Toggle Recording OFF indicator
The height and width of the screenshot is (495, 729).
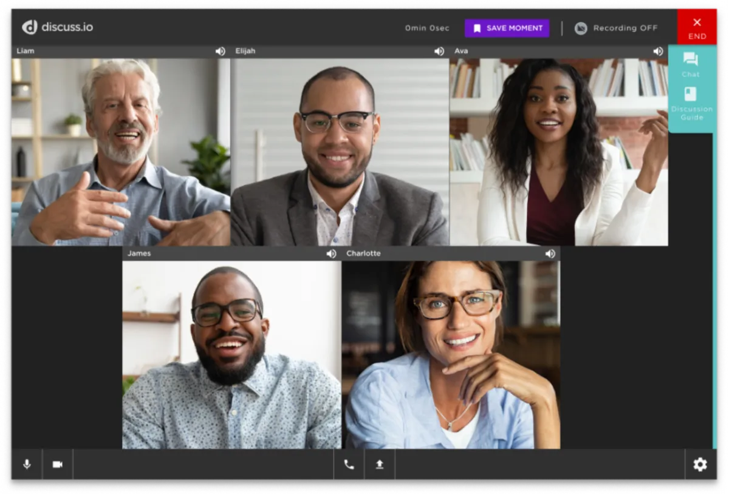pos(616,28)
